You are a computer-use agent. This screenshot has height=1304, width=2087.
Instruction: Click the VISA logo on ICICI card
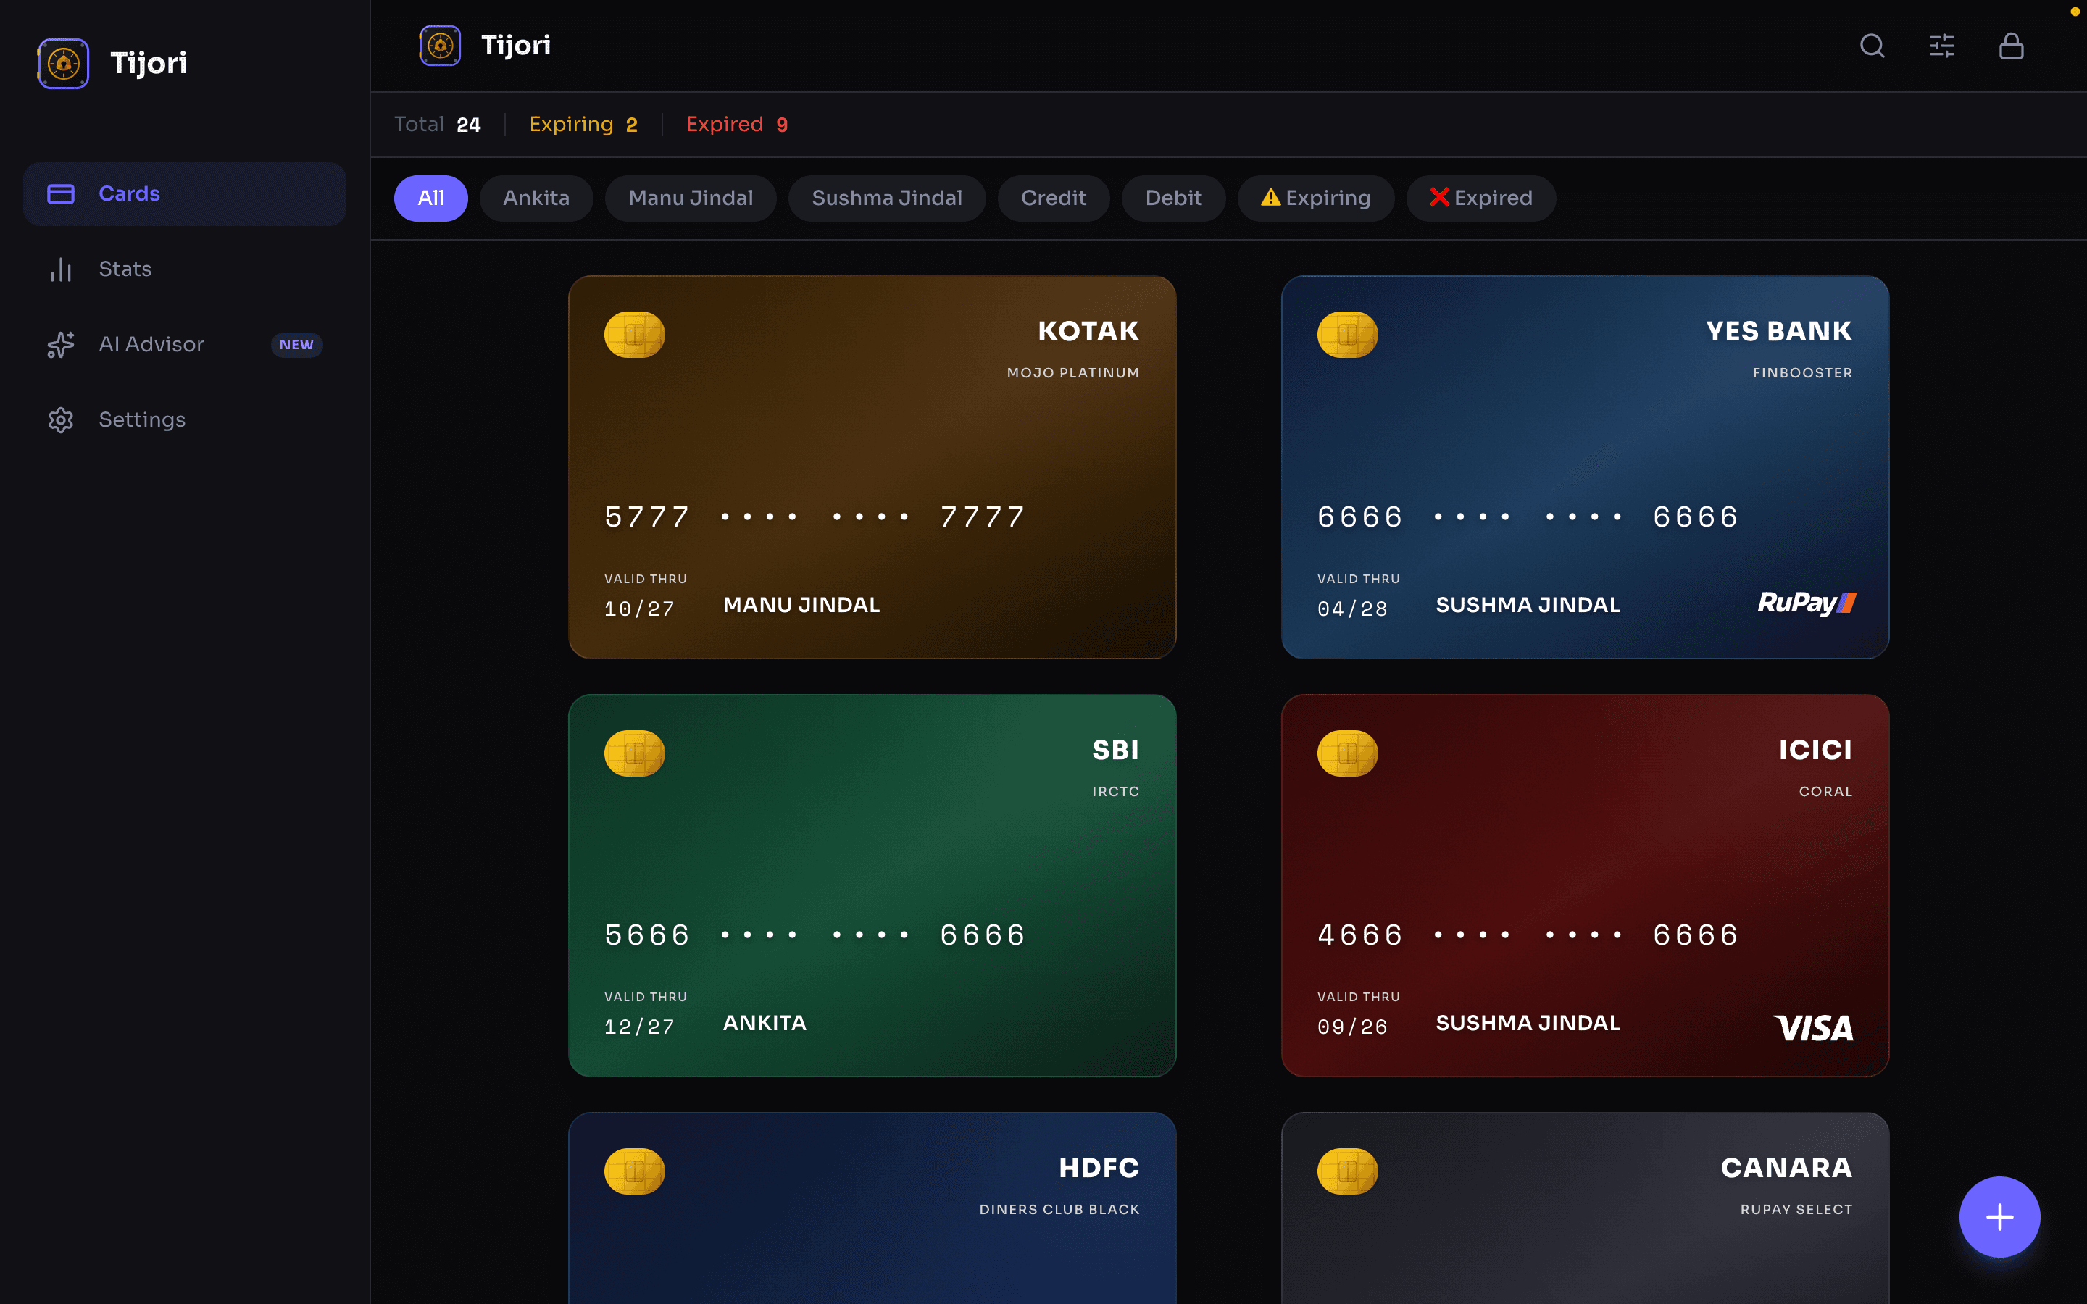[1813, 1028]
